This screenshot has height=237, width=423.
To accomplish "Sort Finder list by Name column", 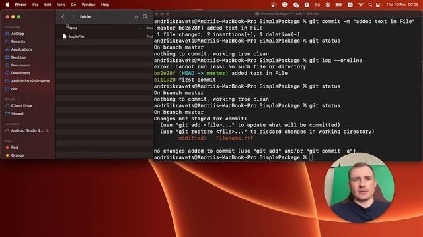I will click(73, 28).
